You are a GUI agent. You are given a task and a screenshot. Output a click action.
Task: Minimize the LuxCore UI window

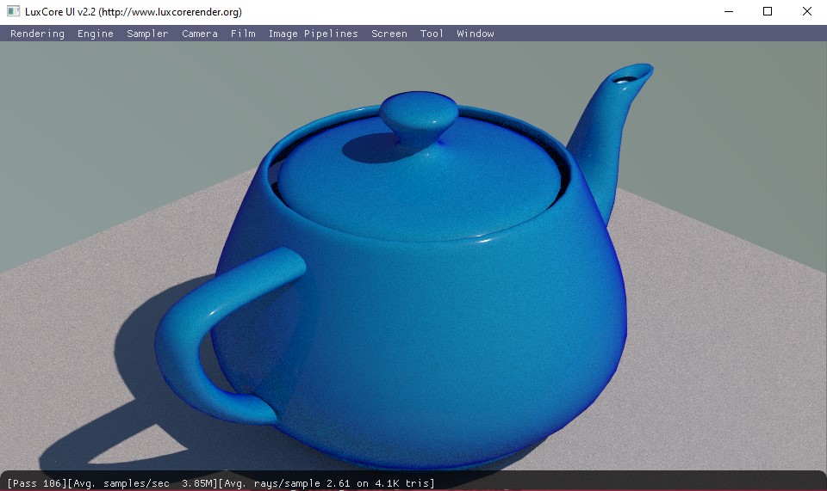[728, 12]
